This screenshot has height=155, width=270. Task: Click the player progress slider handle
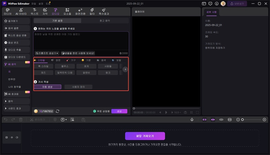pos(134,108)
